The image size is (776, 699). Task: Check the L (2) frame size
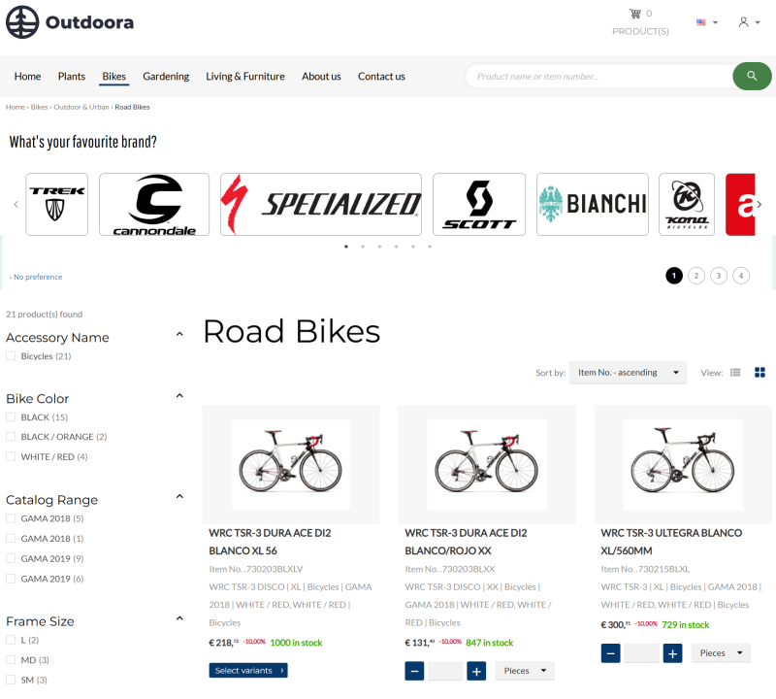(11, 640)
